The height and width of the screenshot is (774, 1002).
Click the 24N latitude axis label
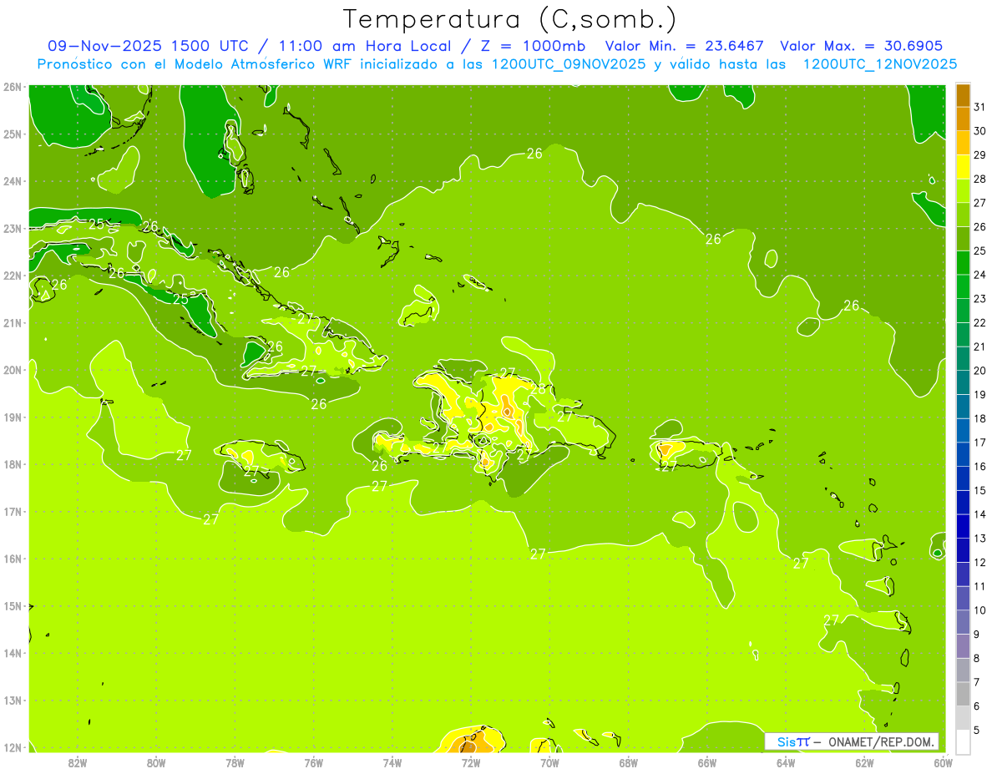pos(13,181)
